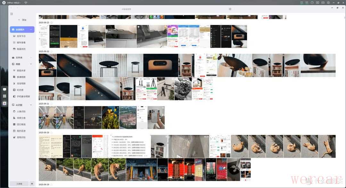Collapse the AI识图 section chevron

tap(31, 105)
